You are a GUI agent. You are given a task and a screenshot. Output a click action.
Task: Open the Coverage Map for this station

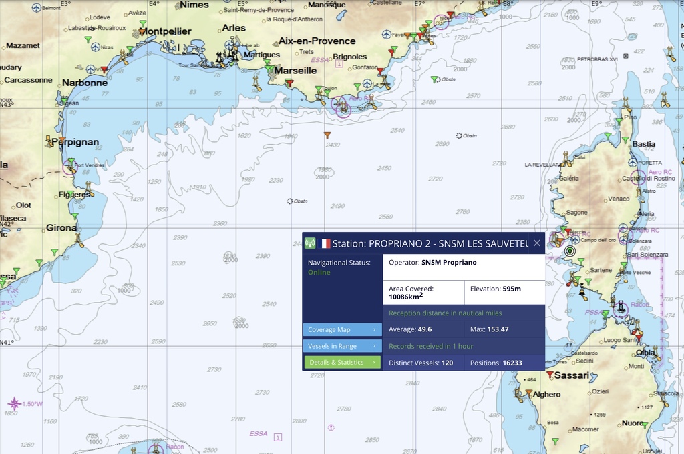coord(342,329)
